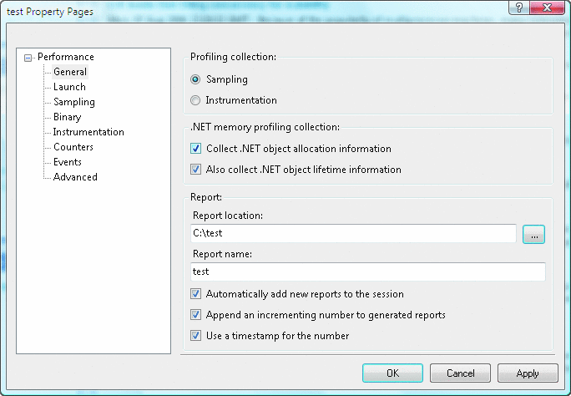Open the Instrumentation page in the tree

pyautogui.click(x=88, y=132)
